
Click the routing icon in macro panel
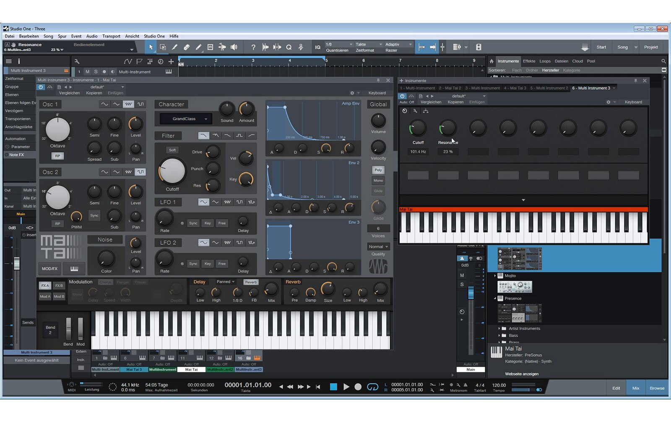coord(426,111)
